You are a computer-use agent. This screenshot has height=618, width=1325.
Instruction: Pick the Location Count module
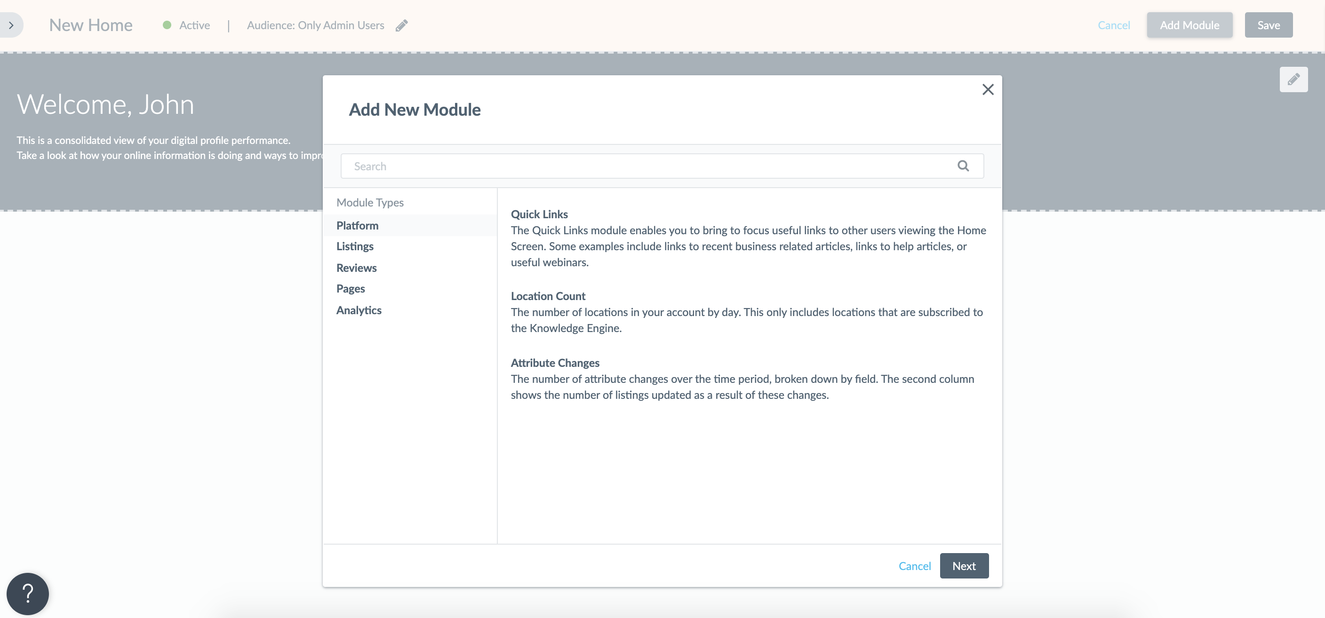pyautogui.click(x=548, y=296)
